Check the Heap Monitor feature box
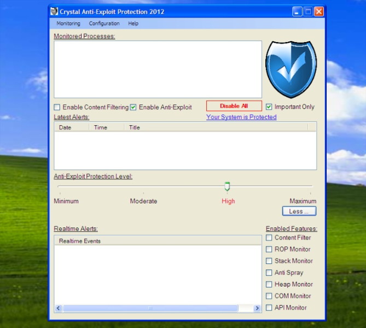The width and height of the screenshot is (366, 328). tap(269, 284)
